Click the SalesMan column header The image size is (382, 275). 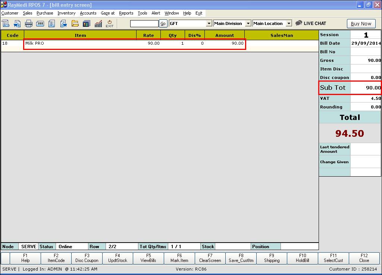(282, 35)
